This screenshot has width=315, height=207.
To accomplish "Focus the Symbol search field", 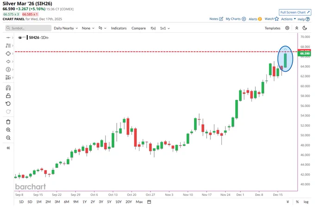I will click(x=28, y=28).
